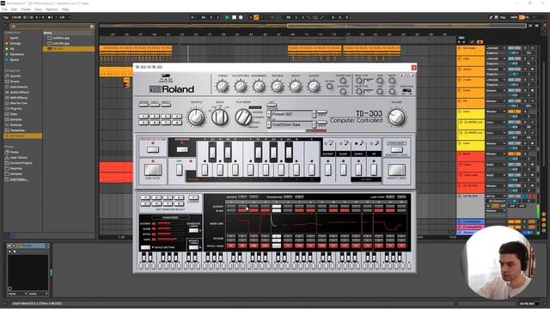
Task: Select the Drums category in browser
Action: [x=15, y=82]
